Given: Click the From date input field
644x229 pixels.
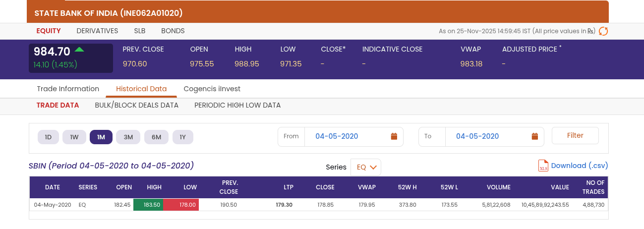Looking at the screenshot, I should coord(337,136).
